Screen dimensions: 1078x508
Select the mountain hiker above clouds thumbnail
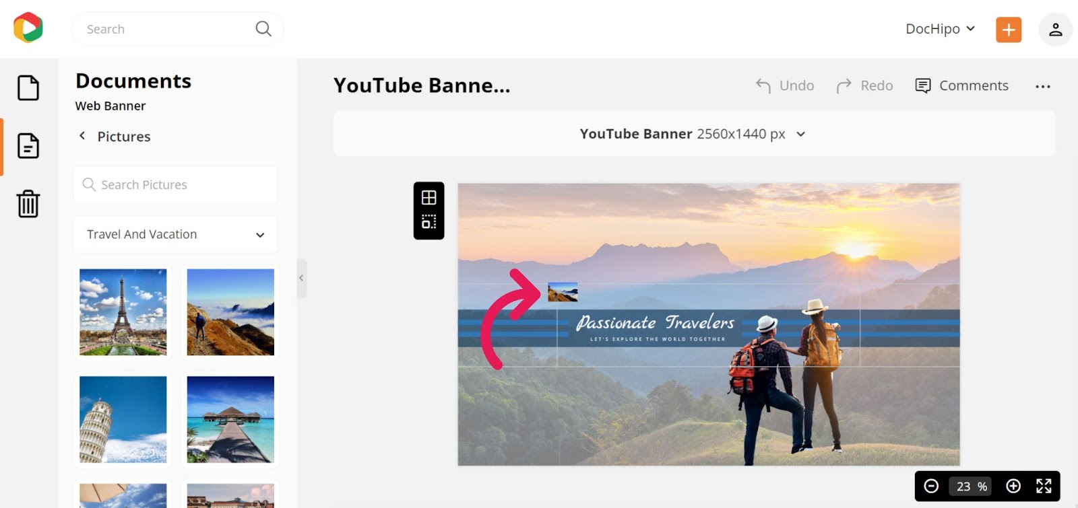pos(230,312)
